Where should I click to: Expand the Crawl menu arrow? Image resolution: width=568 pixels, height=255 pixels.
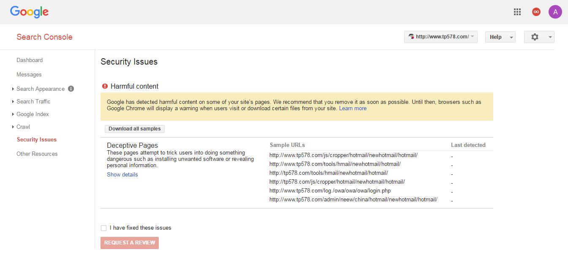[13, 127]
